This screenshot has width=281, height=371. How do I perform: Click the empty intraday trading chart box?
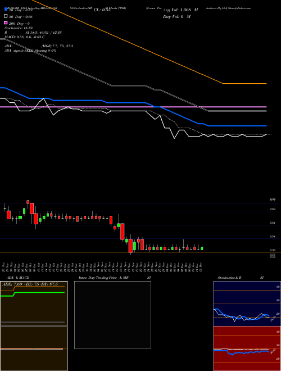click(112, 315)
